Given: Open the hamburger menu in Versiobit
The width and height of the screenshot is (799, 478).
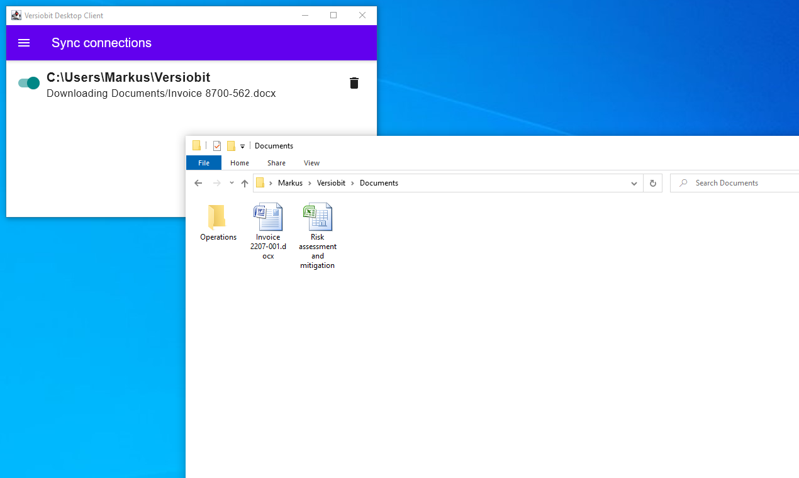Looking at the screenshot, I should click(x=24, y=43).
